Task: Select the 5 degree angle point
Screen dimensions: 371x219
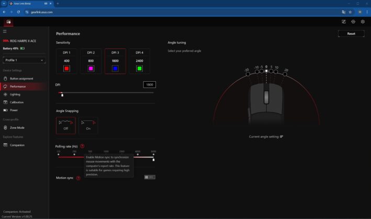Action: (x=271, y=71)
